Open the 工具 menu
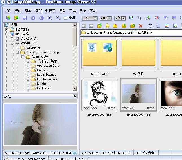 pos(72,11)
